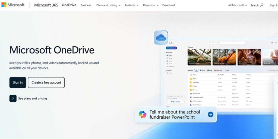Open the On this day greenhouse thumbnail
This screenshot has height=139, width=278.
coord(199,57)
